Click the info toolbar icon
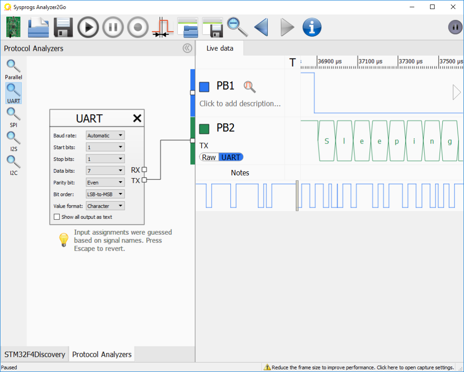 [313, 27]
